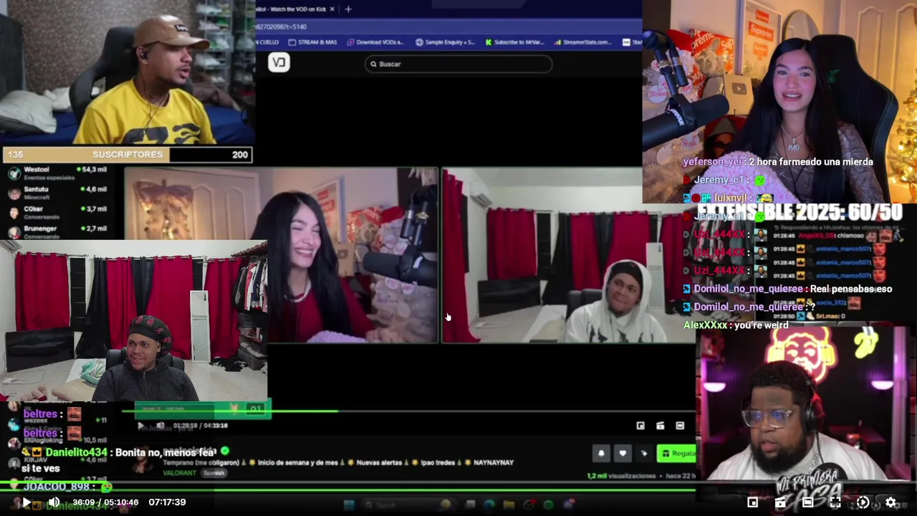Mute the main player volume speaker icon

coord(54,502)
